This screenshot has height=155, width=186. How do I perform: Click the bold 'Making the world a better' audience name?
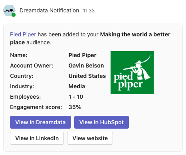135,34
